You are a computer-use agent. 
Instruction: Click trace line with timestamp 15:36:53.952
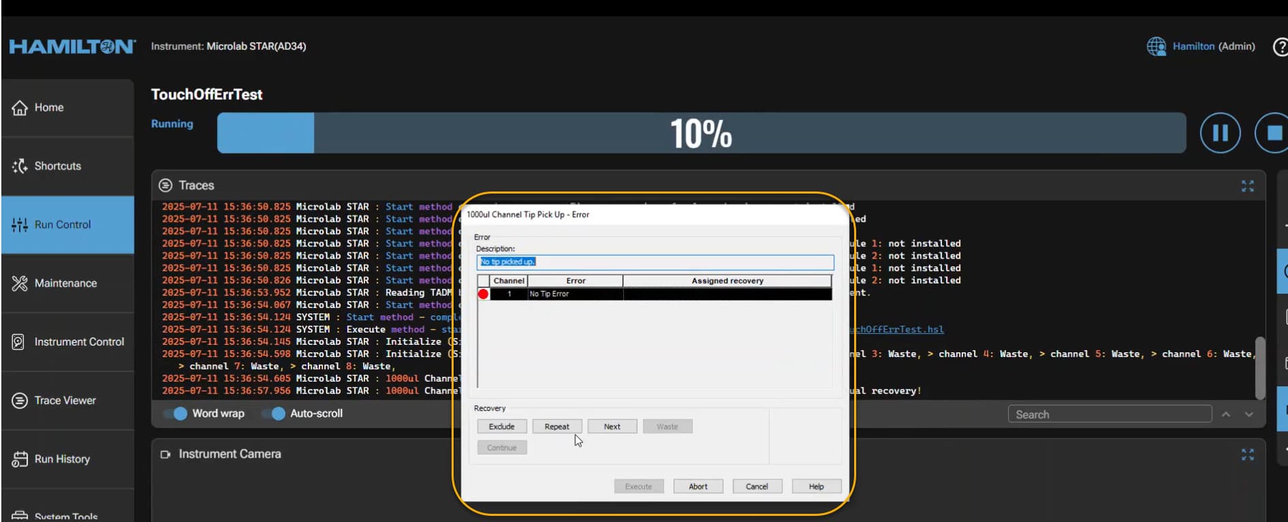coord(310,292)
